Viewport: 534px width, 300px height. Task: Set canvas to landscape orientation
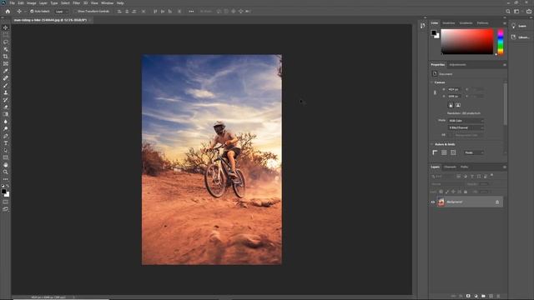[458, 105]
